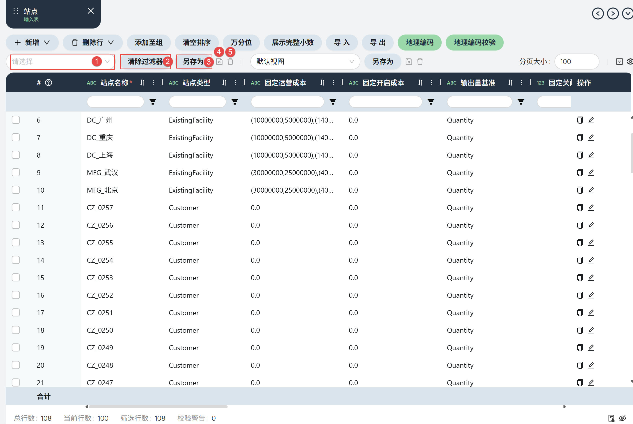
Task: Select the checkbox for row 11 CZ_0257
Action: [16, 207]
